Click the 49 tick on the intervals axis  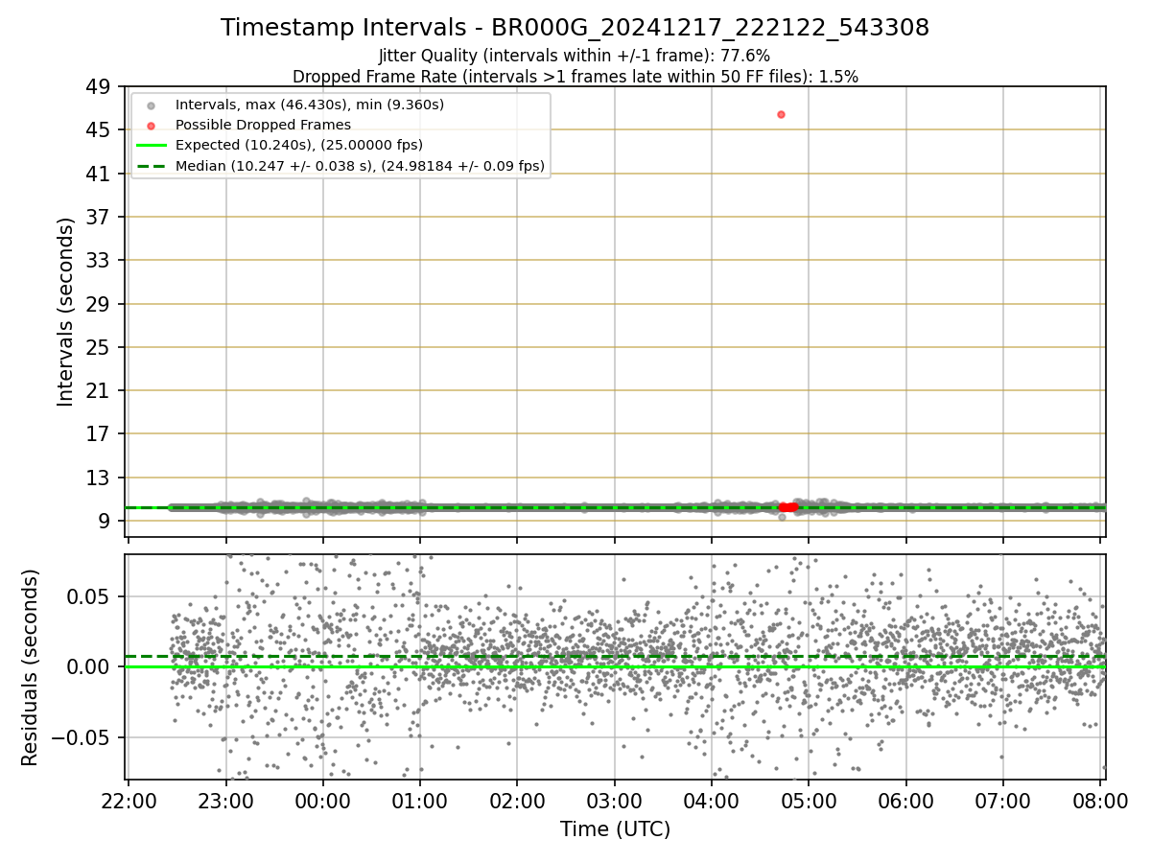click(x=99, y=86)
